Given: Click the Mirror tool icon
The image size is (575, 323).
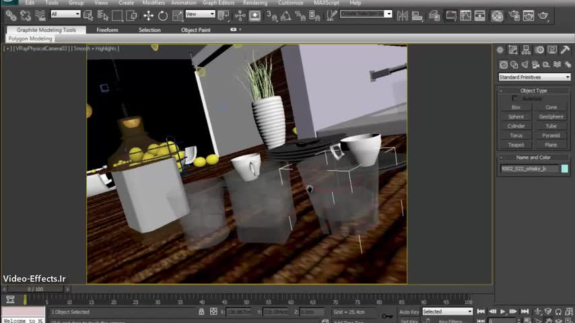Looking at the screenshot, I should tap(402, 15).
